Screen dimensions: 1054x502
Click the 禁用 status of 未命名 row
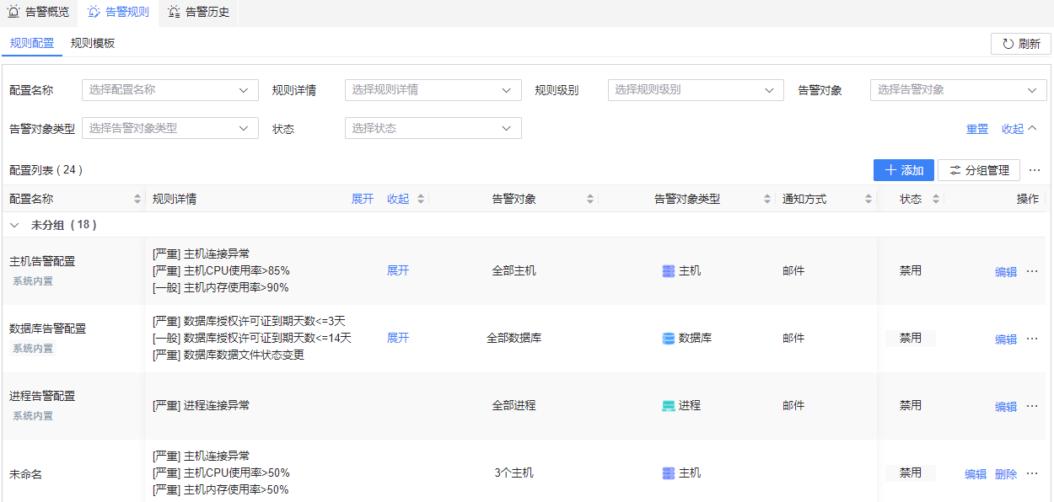911,473
